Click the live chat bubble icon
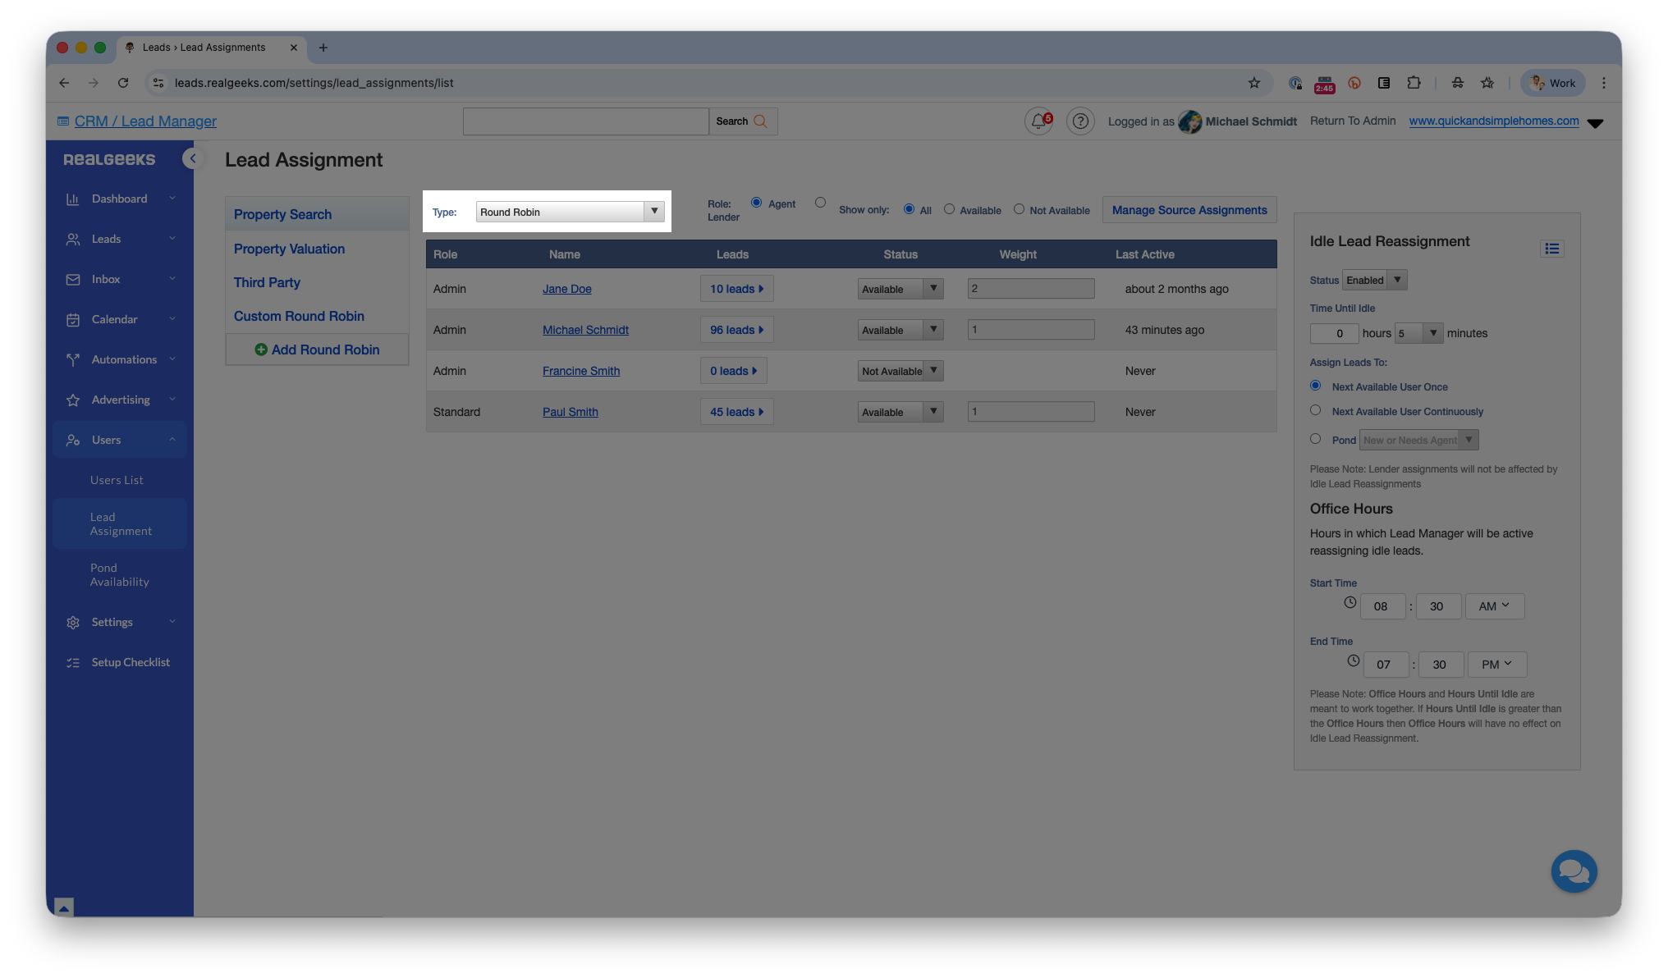 (x=1574, y=871)
